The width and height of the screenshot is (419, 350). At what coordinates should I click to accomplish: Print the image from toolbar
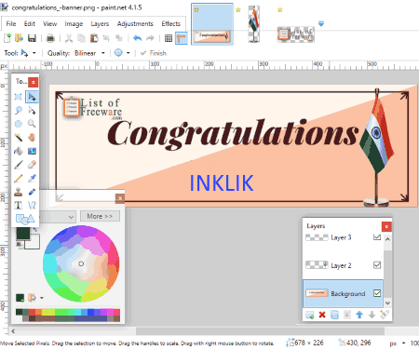pyautogui.click(x=50, y=38)
